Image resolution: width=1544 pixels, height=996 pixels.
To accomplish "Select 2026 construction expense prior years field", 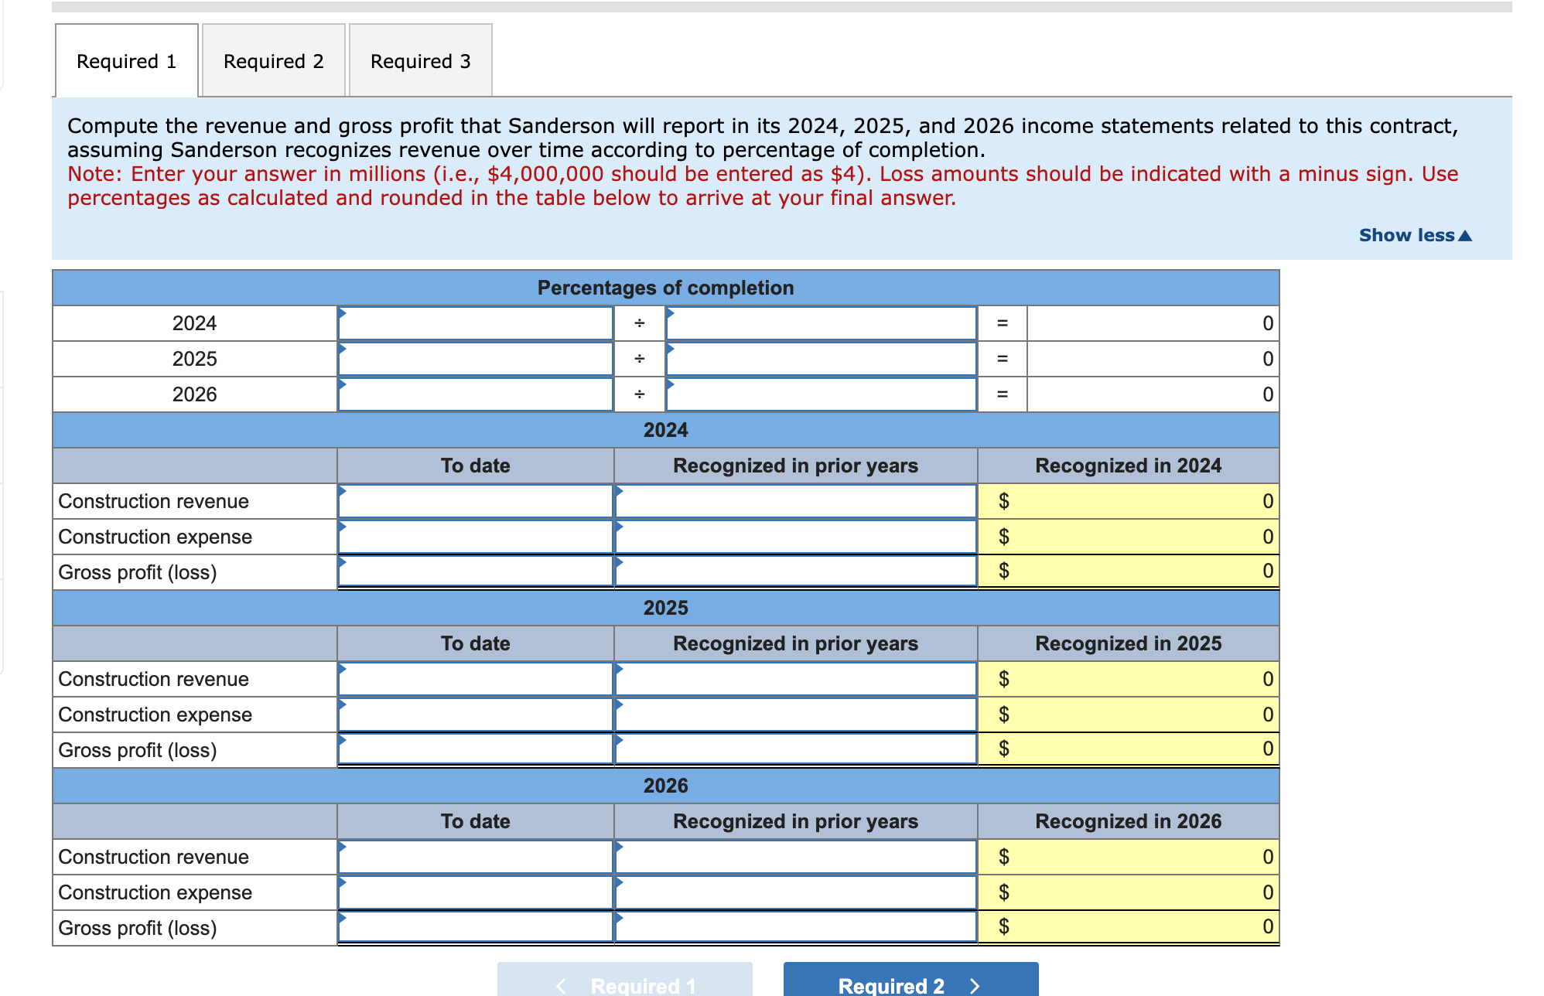I will 795,892.
